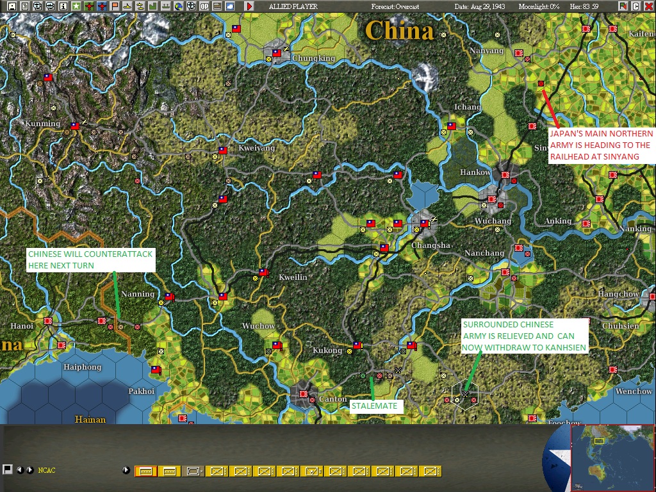The width and height of the screenshot is (656, 492).
Task: Click the Japanese flag at Wuchang
Action: pyautogui.click(x=491, y=199)
